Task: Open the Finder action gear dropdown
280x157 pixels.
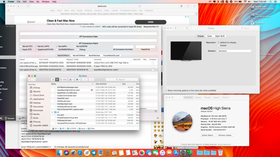Action: click(78, 80)
